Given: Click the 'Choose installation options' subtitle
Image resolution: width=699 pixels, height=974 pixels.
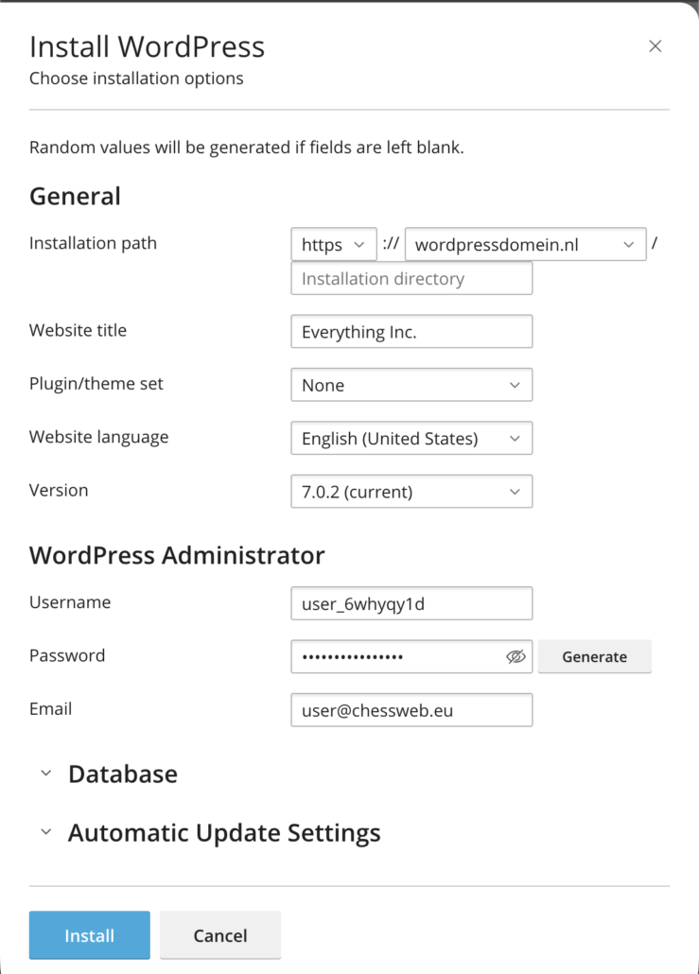Looking at the screenshot, I should [x=137, y=78].
